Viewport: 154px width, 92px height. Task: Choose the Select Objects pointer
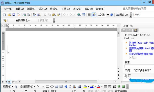coord(16,86)
